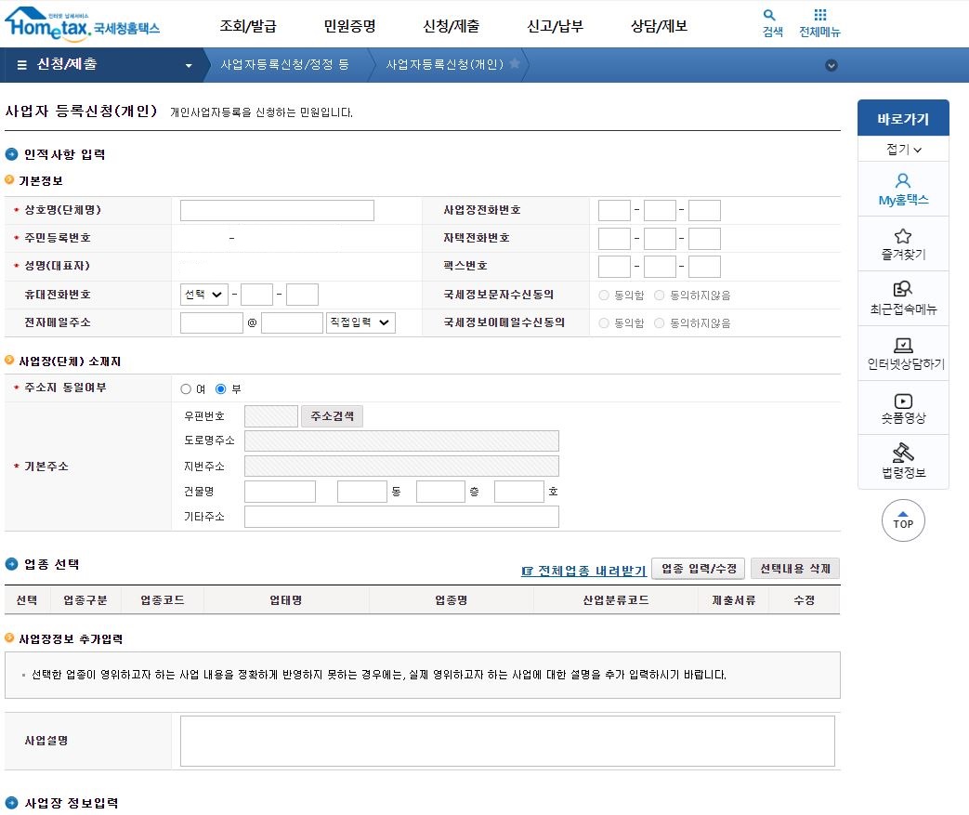Screen dimensions: 969x815
Task: Focus the 건물명 input field
Action: pos(280,492)
